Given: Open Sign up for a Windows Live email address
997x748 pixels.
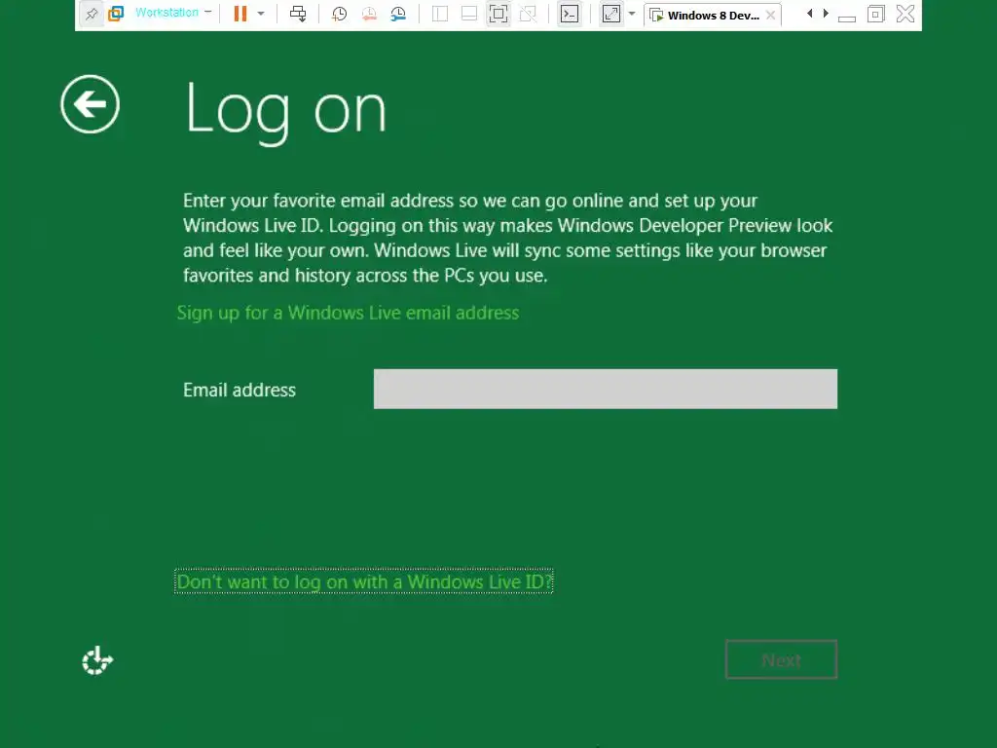Looking at the screenshot, I should 348,313.
